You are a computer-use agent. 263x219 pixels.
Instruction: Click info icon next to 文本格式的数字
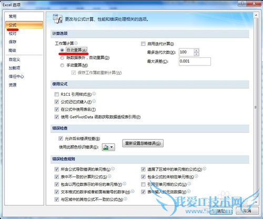[x=133, y=191]
